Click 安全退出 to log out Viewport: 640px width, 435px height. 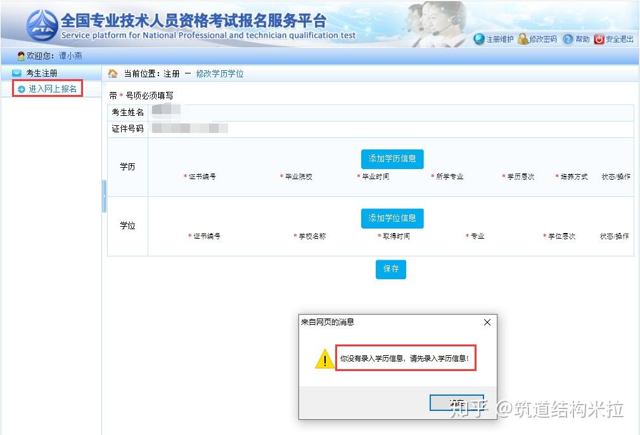tap(619, 39)
